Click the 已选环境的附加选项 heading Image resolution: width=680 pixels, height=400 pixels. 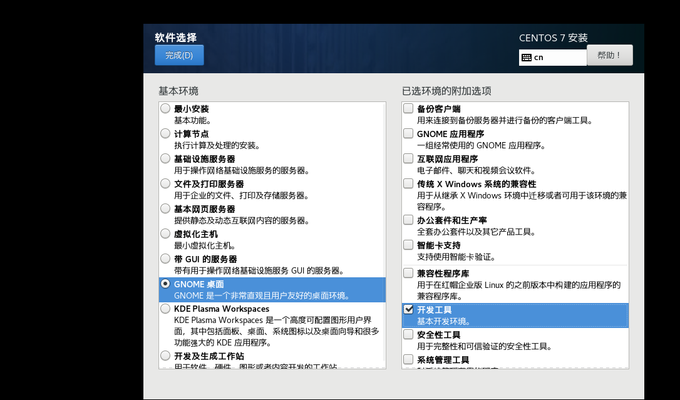click(446, 91)
